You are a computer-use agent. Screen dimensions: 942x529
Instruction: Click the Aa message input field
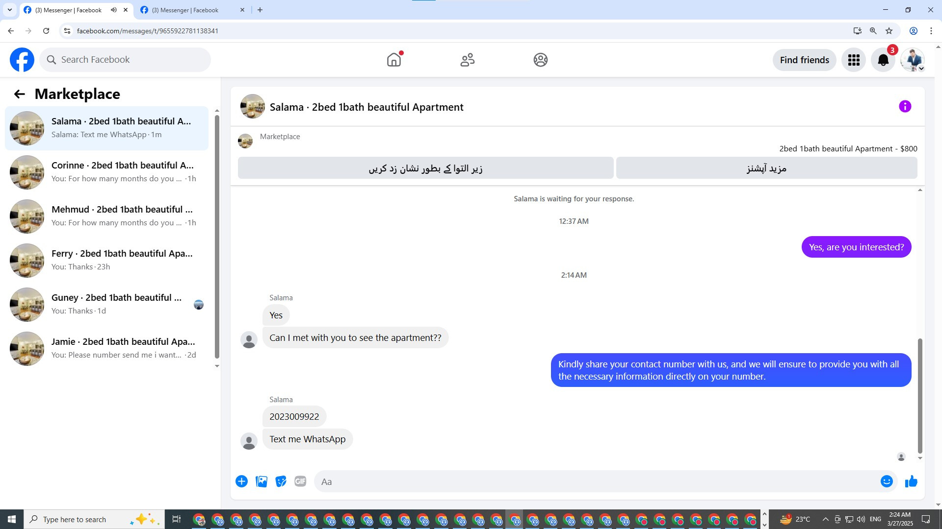coord(596,481)
